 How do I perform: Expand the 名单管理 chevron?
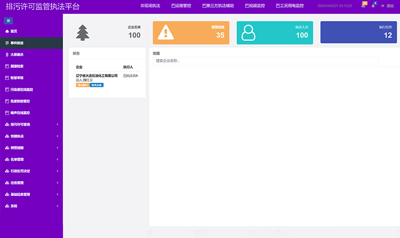[57, 160]
